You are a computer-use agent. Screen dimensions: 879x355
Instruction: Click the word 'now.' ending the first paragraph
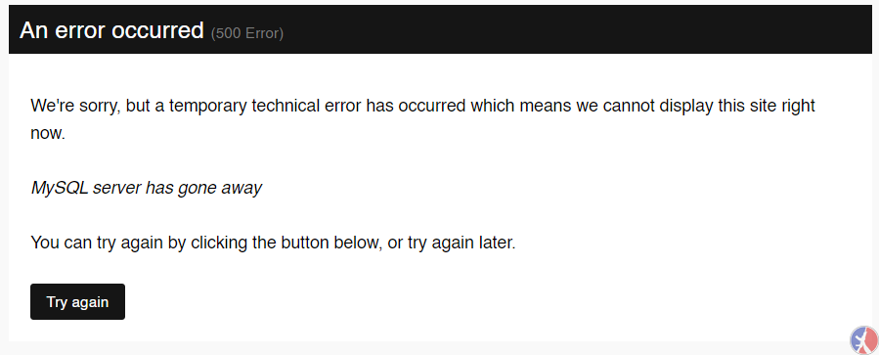point(48,133)
